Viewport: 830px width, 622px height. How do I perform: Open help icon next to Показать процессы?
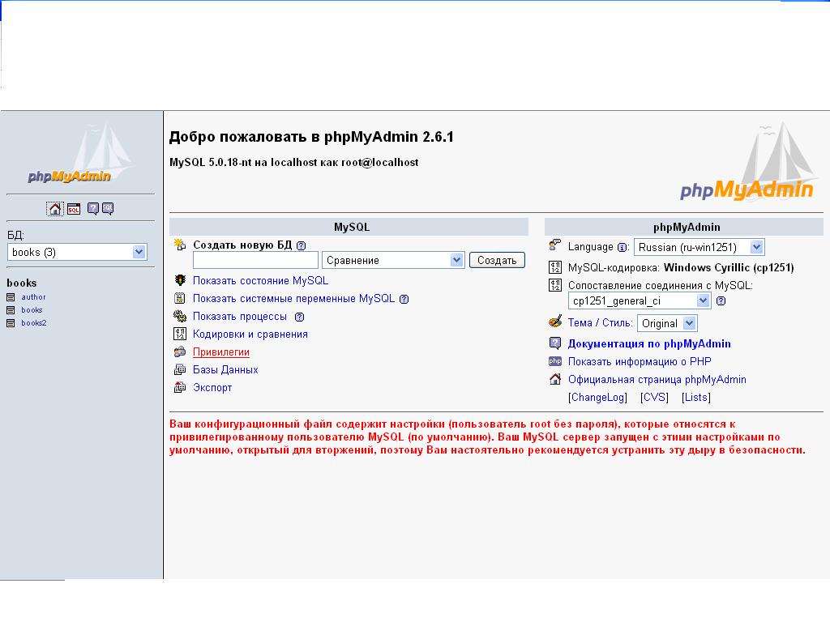300,317
